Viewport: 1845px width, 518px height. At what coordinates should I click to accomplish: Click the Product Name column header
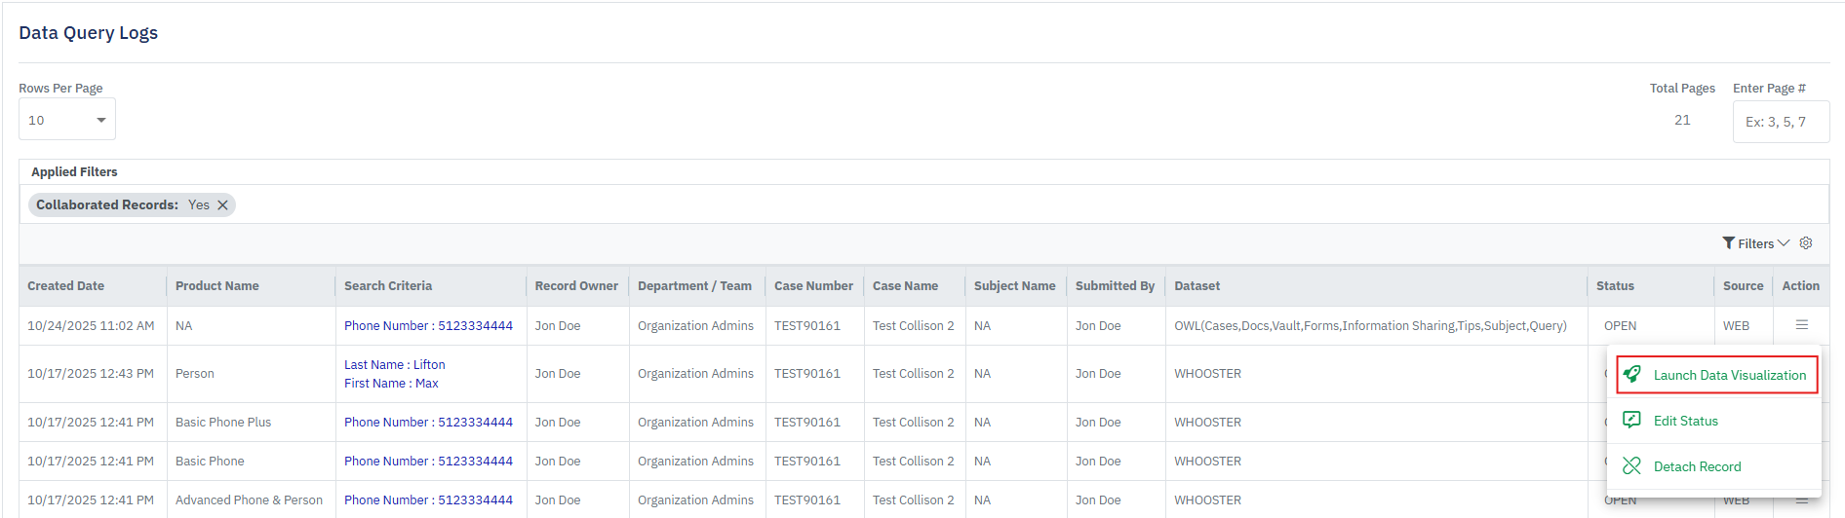[x=216, y=285]
